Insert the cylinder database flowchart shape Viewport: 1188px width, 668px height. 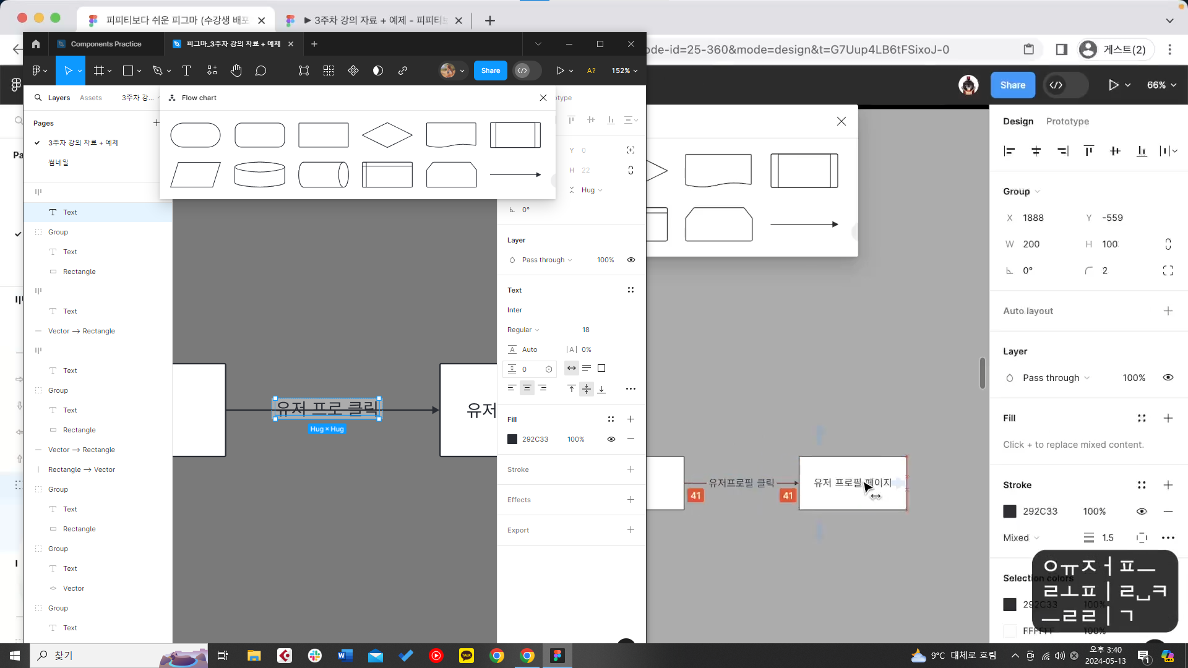(260, 174)
